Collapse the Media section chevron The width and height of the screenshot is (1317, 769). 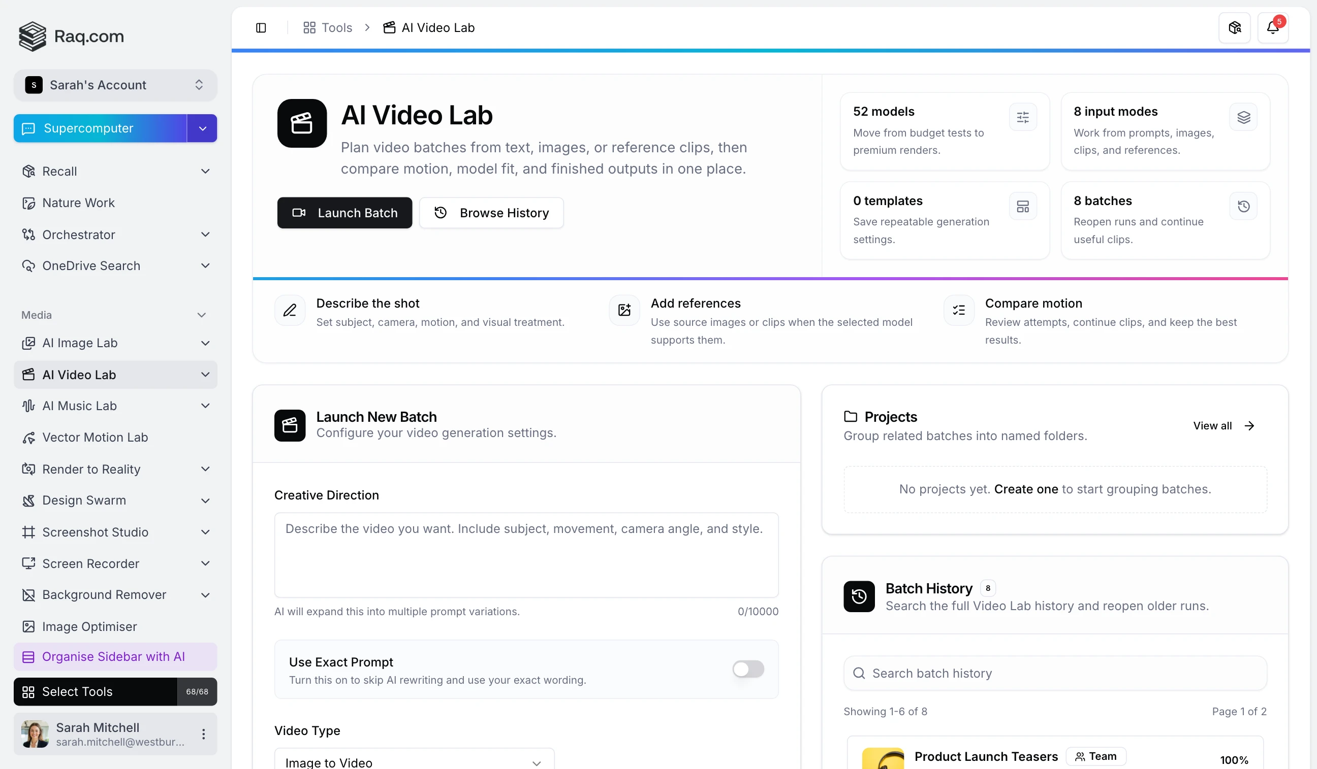202,315
